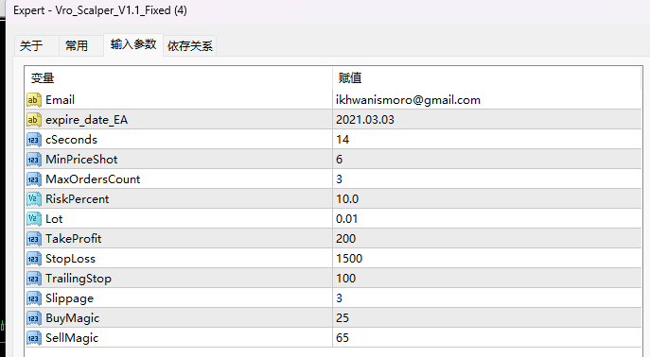
Task: Select the 输入参数 tab
Action: pyautogui.click(x=133, y=44)
